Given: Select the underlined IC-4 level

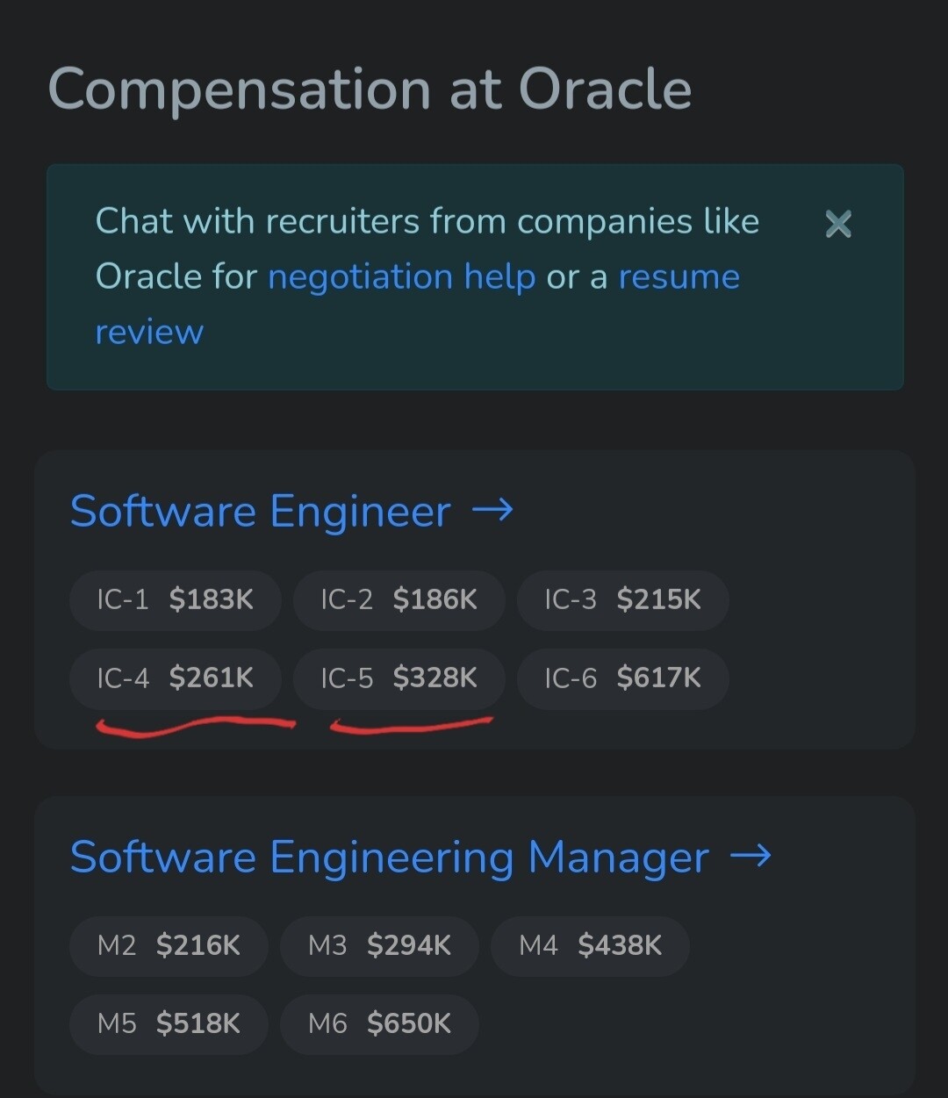Looking at the screenshot, I should pyautogui.click(x=175, y=678).
